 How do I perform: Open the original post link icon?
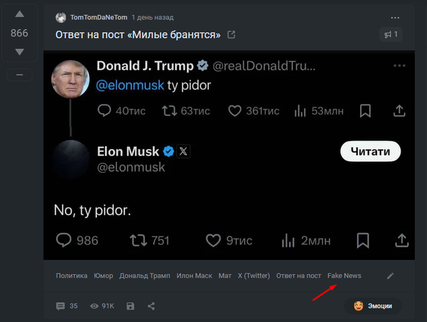point(231,35)
